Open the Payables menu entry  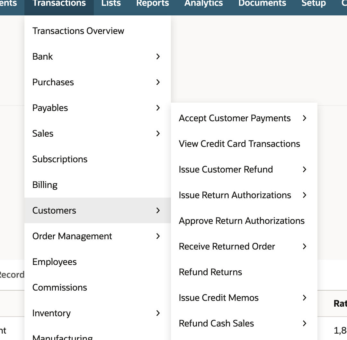tap(98, 108)
